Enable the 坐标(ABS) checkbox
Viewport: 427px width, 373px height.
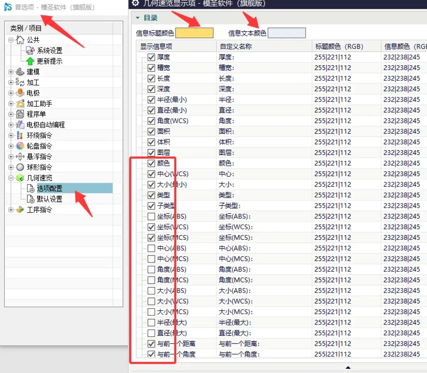151,216
